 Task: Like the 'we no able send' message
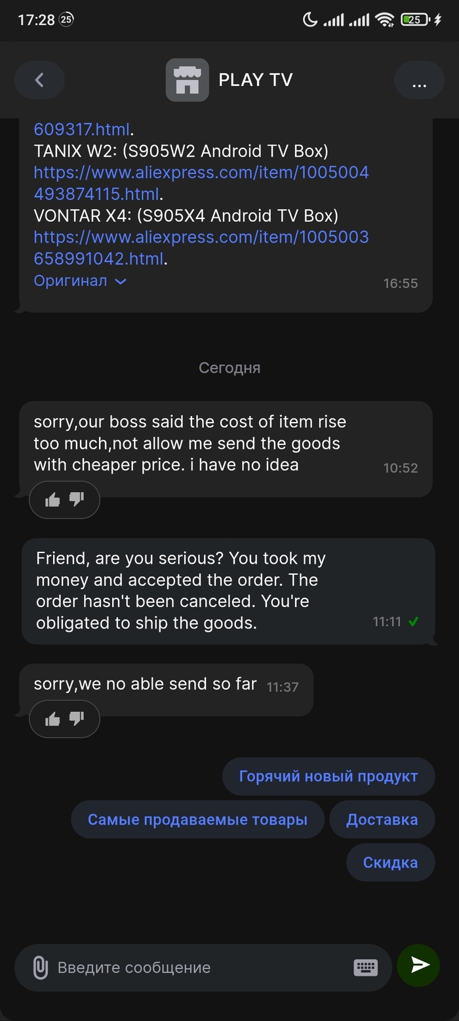coord(52,719)
